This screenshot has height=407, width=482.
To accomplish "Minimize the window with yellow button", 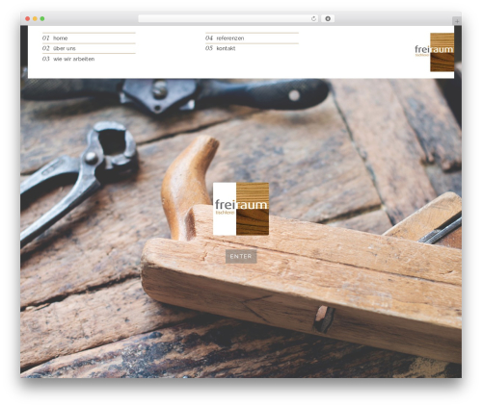I will click(x=35, y=19).
